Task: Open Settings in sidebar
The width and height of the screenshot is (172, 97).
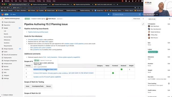Action: 6,78
